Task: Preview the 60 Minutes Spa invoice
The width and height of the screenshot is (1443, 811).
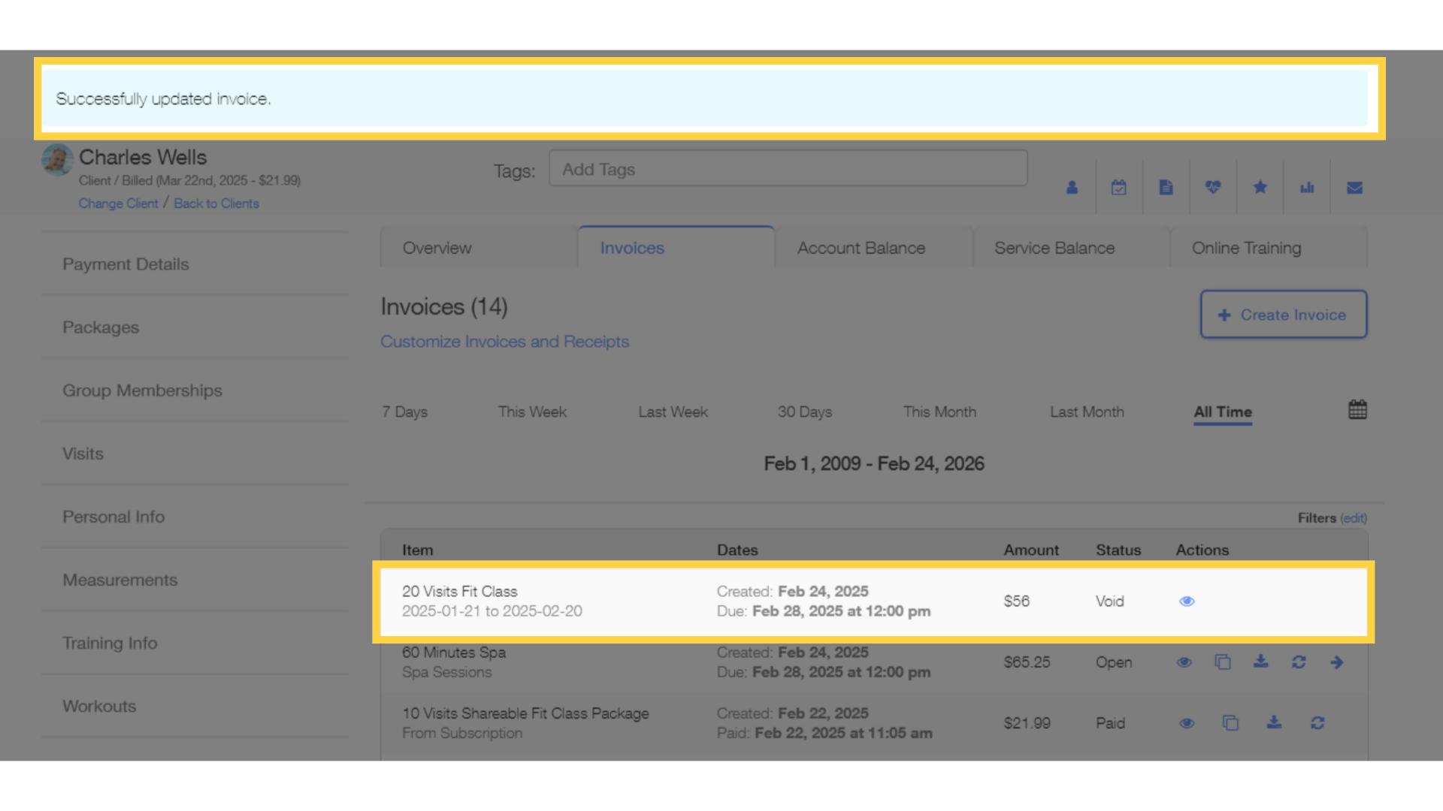Action: click(1184, 662)
